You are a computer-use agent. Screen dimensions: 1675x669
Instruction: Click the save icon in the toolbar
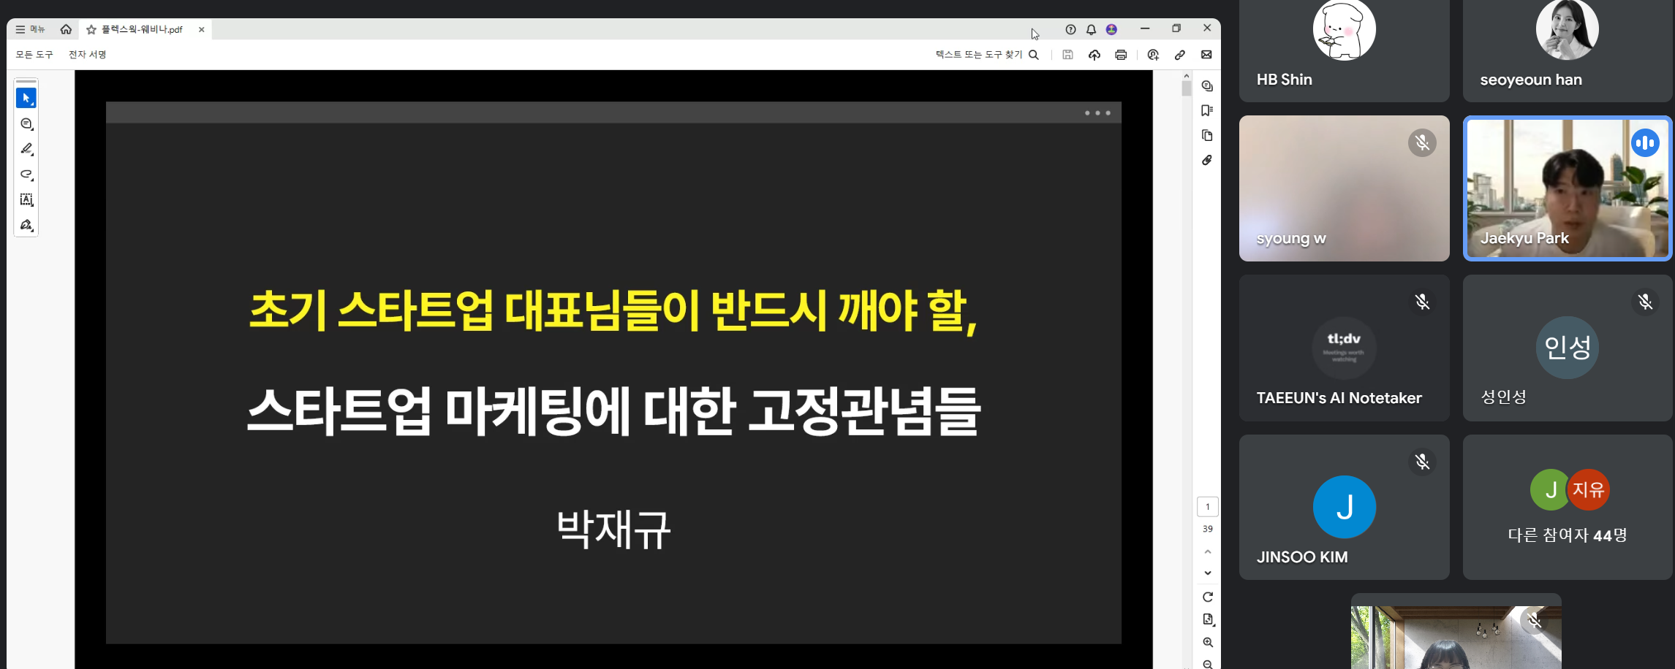(x=1068, y=55)
